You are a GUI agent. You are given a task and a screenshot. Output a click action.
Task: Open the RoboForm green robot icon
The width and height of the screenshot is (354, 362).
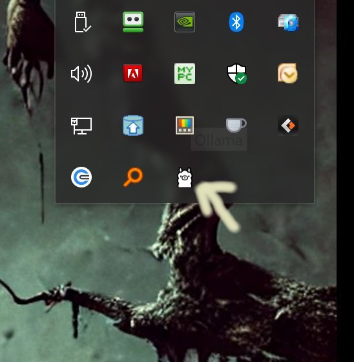pyautogui.click(x=133, y=22)
